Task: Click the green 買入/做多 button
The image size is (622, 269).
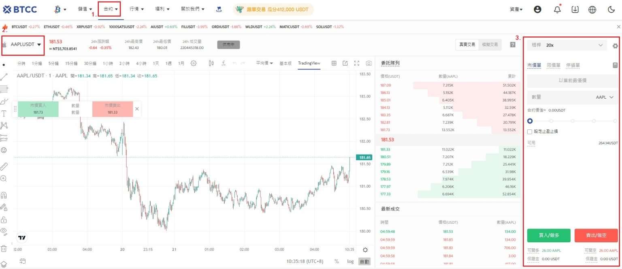Action: [549, 235]
